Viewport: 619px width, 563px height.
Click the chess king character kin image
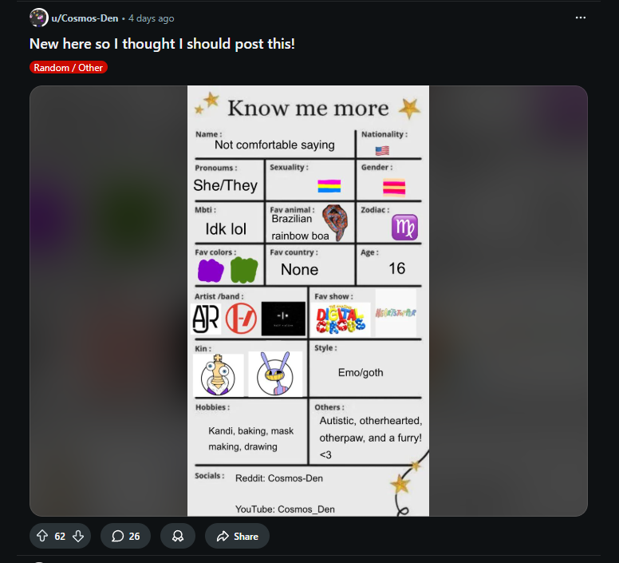pyautogui.click(x=219, y=375)
